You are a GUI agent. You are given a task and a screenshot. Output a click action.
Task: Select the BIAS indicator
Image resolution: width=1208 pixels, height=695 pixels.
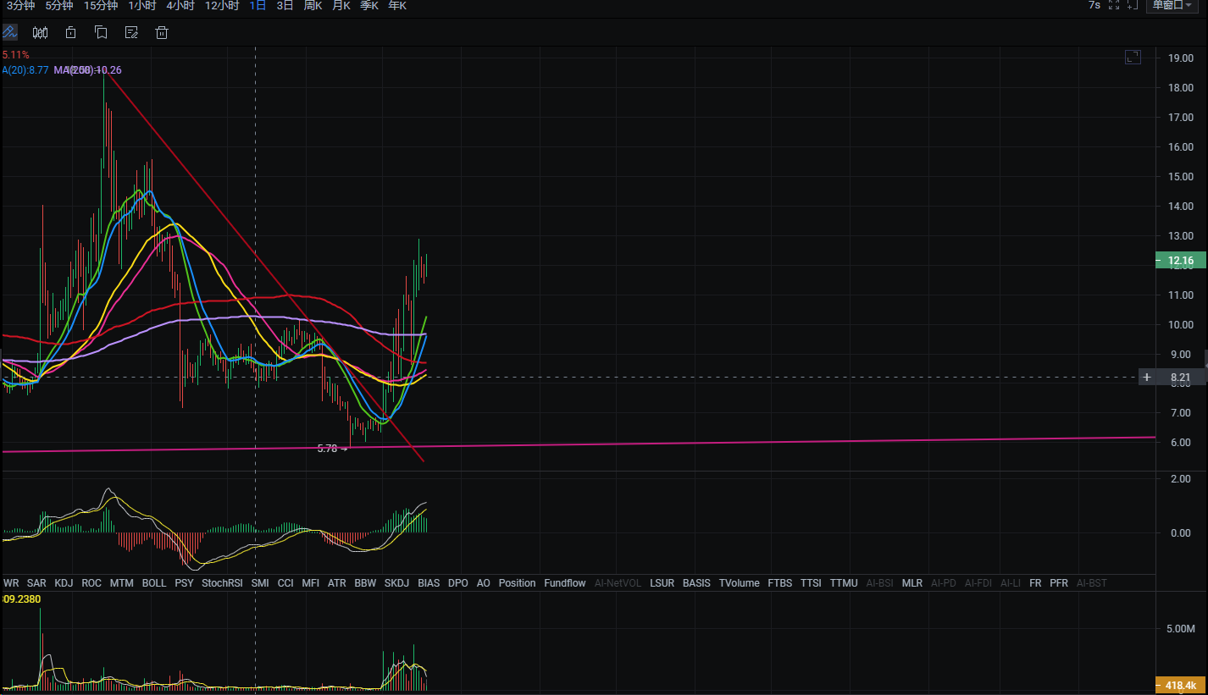[x=429, y=583]
